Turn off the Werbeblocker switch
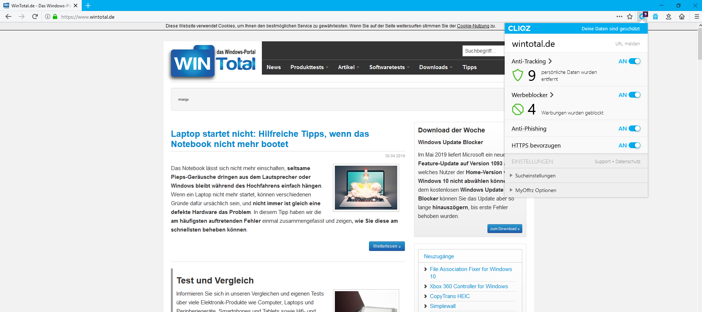702x312 pixels. [x=635, y=95]
